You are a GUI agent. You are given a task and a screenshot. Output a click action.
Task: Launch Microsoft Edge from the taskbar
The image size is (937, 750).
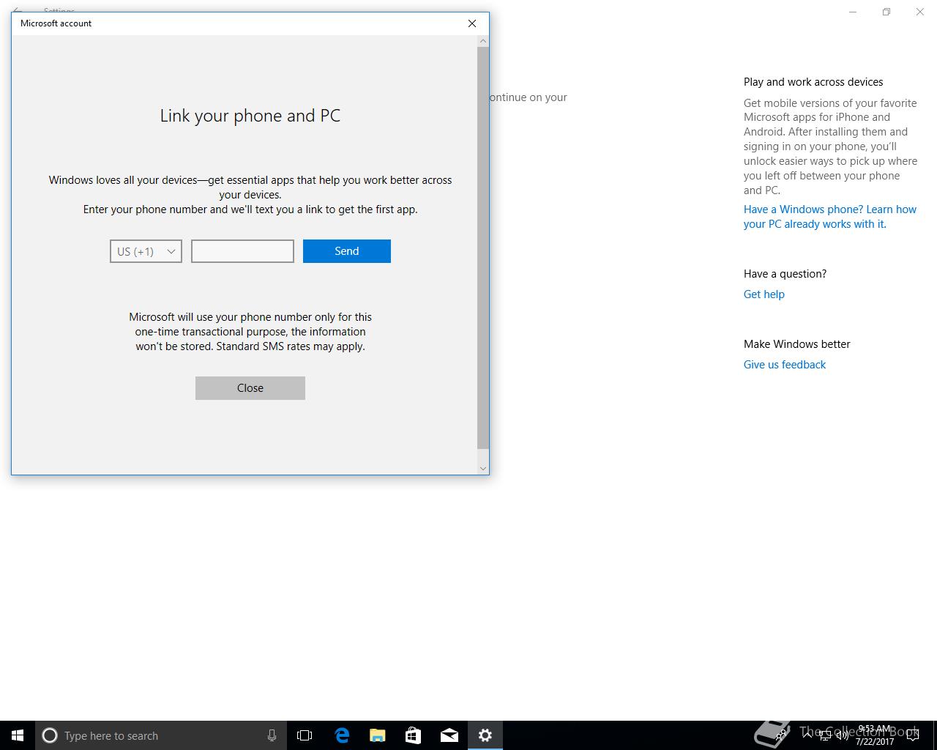[x=342, y=735]
